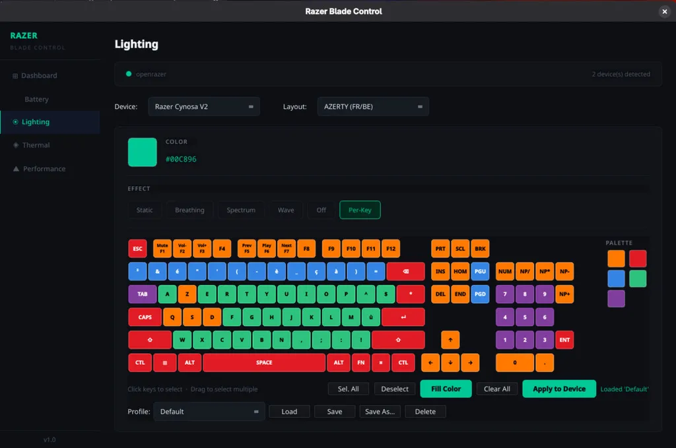Select the blue PGD key
This screenshot has width=676, height=448.
481,294
